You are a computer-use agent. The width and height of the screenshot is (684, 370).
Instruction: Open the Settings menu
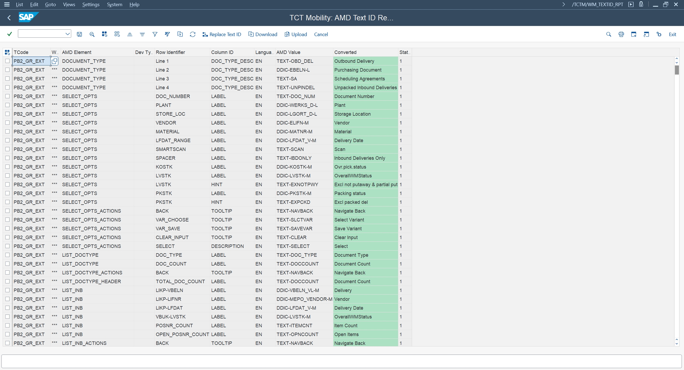91,4
